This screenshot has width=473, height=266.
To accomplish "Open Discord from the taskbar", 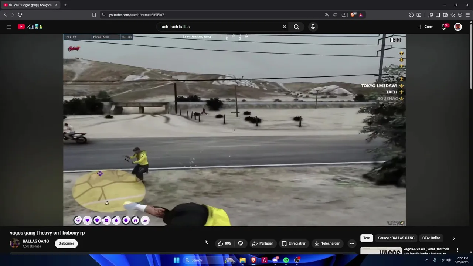I will click(275, 260).
